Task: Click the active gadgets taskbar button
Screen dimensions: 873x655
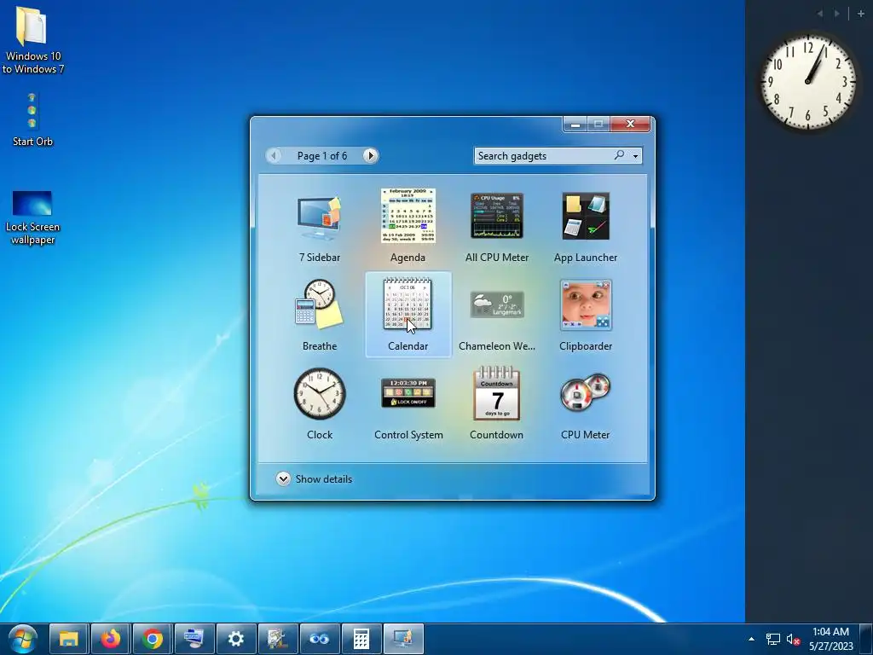Action: [x=403, y=638]
